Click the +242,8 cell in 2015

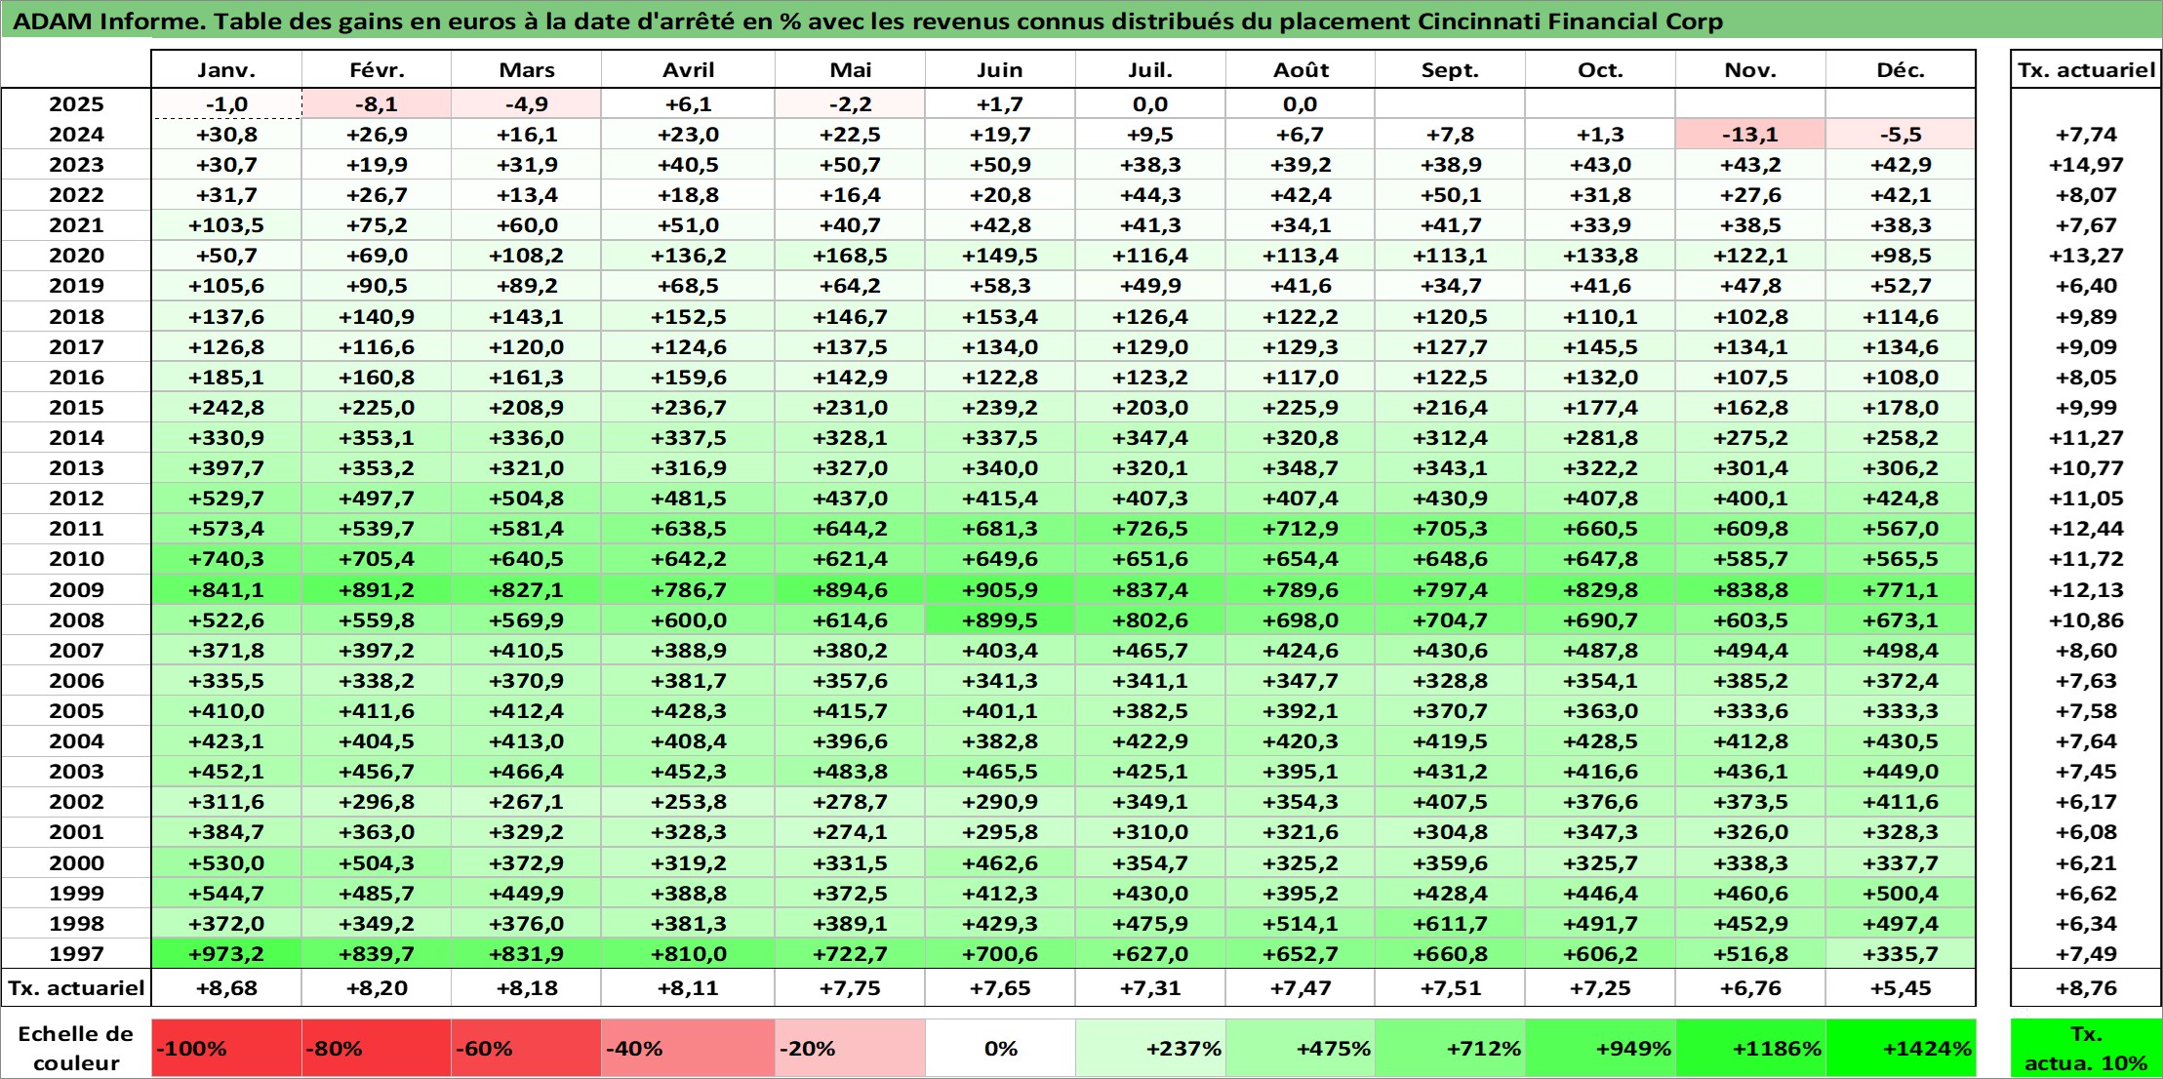tap(226, 407)
